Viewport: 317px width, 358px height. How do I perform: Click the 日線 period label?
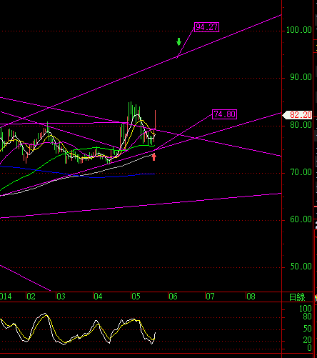tap(297, 297)
